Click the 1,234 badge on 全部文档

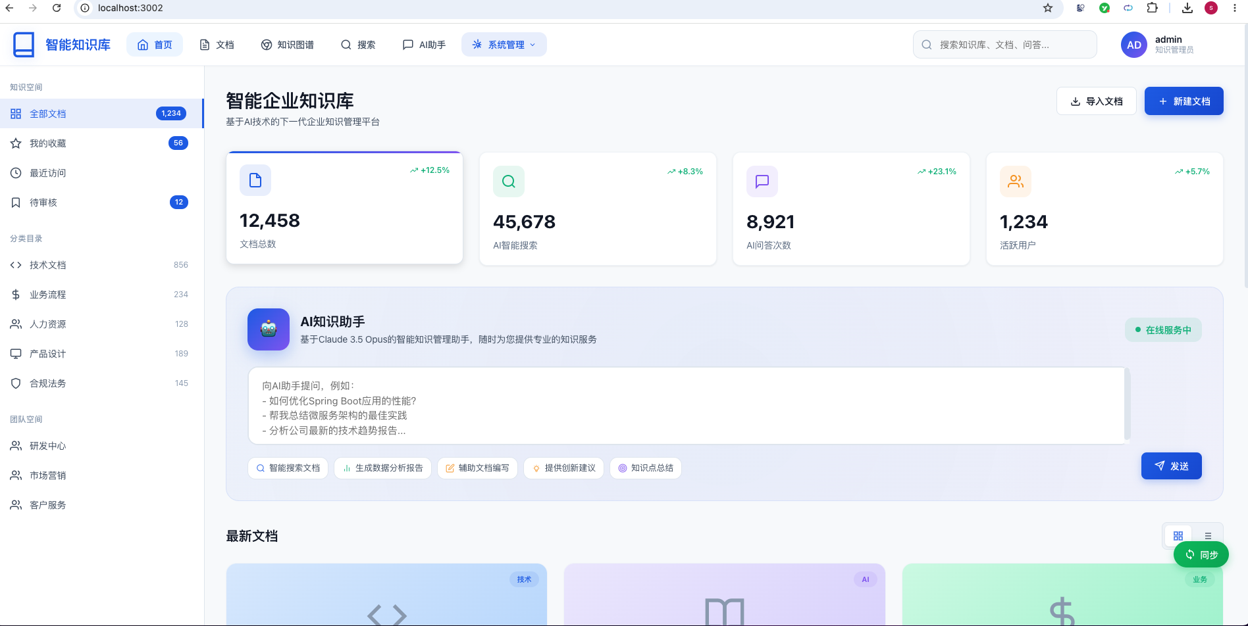coord(171,113)
